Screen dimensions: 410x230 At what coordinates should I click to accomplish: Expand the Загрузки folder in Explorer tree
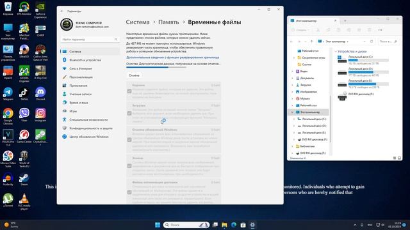(292, 85)
